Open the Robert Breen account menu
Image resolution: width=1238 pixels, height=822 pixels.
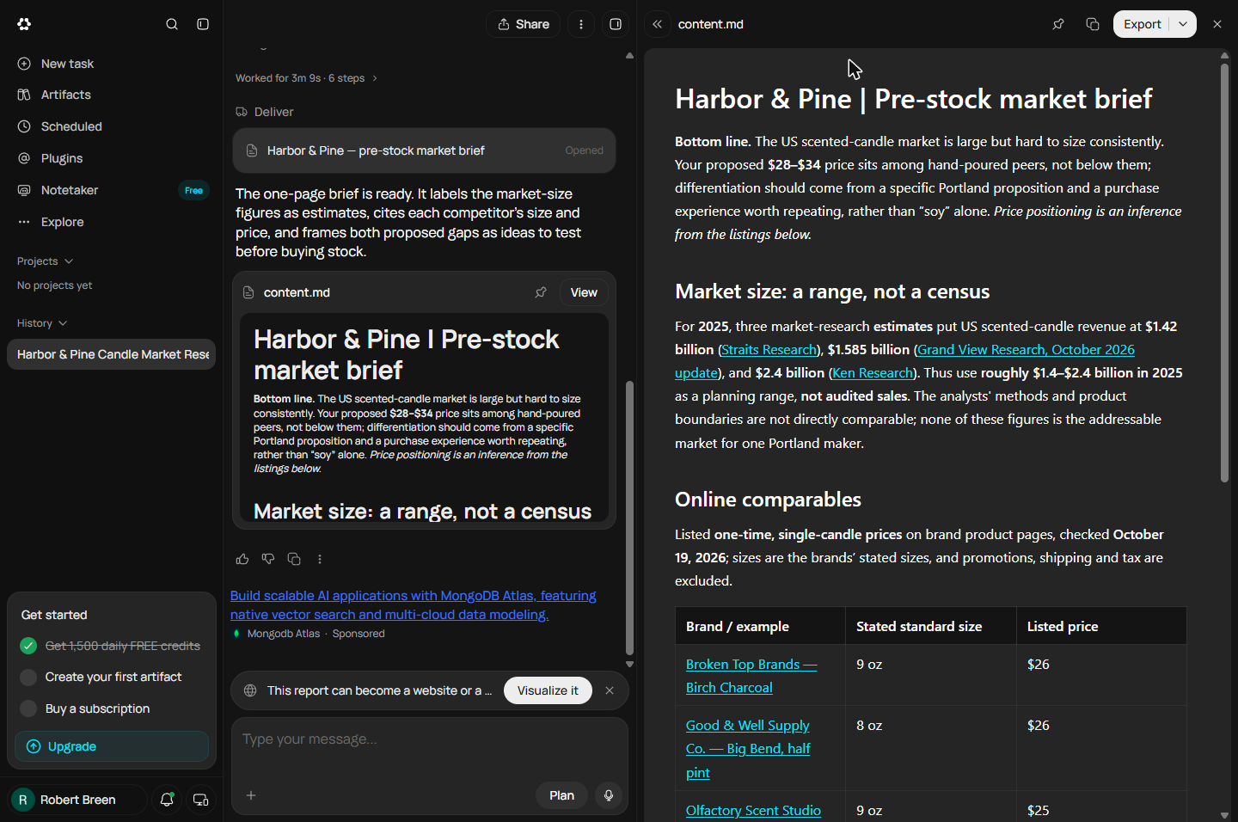(x=77, y=800)
